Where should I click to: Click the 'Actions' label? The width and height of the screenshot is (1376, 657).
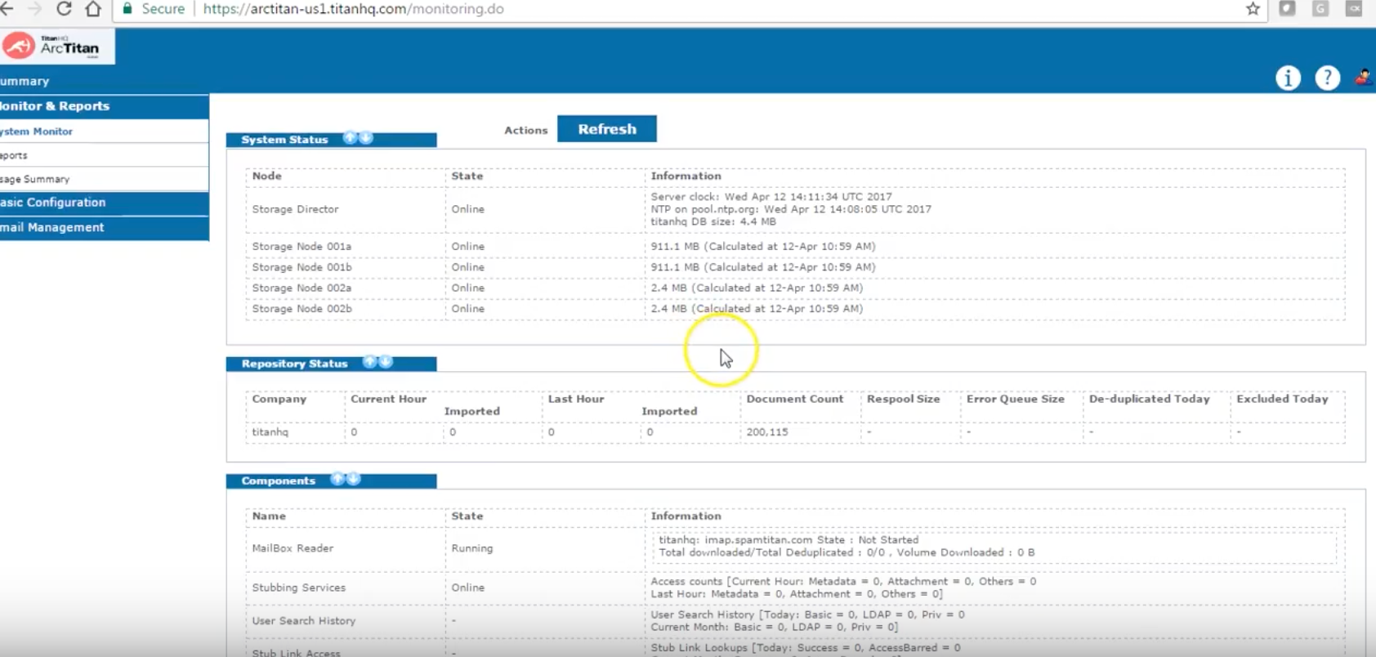tap(525, 130)
